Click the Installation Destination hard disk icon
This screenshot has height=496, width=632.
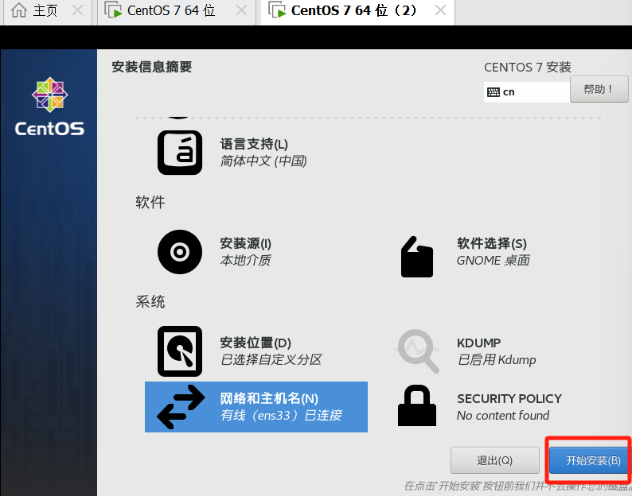pos(180,351)
